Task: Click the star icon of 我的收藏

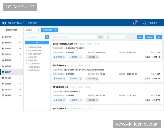Action: coord(3,37)
